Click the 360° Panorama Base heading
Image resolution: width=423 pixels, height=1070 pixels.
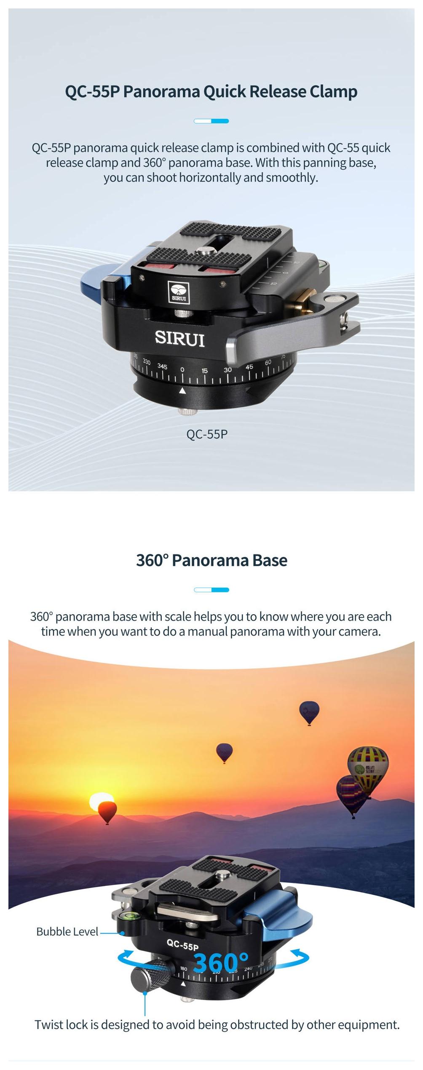point(211,560)
